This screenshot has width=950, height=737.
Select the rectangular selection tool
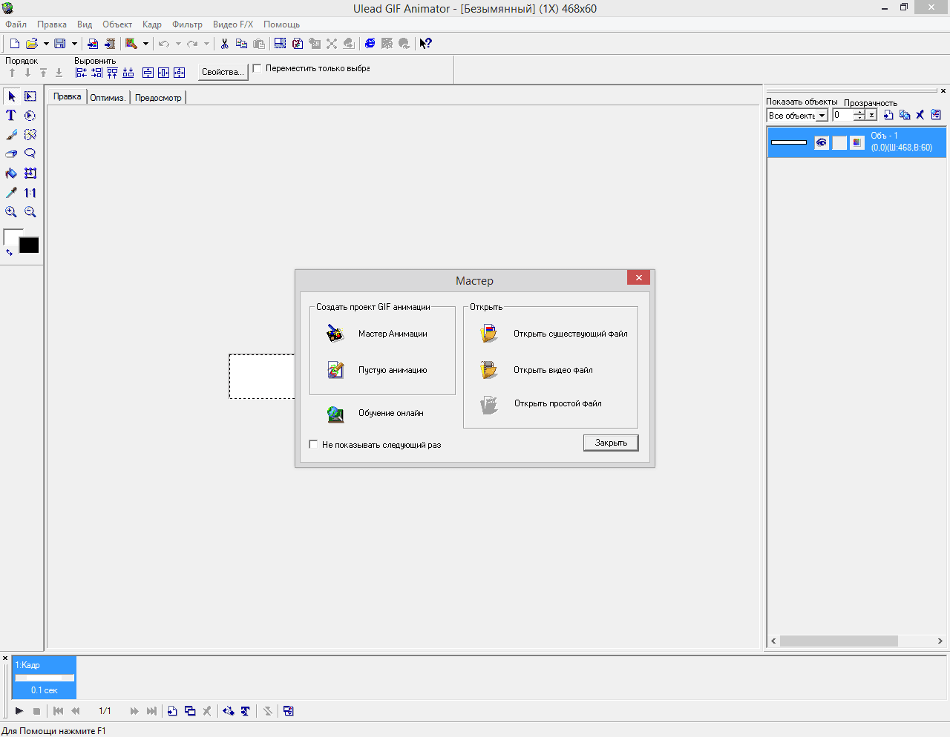click(30, 96)
